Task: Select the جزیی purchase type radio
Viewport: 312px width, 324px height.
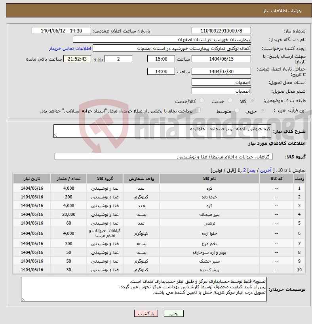Action: click(x=263, y=111)
